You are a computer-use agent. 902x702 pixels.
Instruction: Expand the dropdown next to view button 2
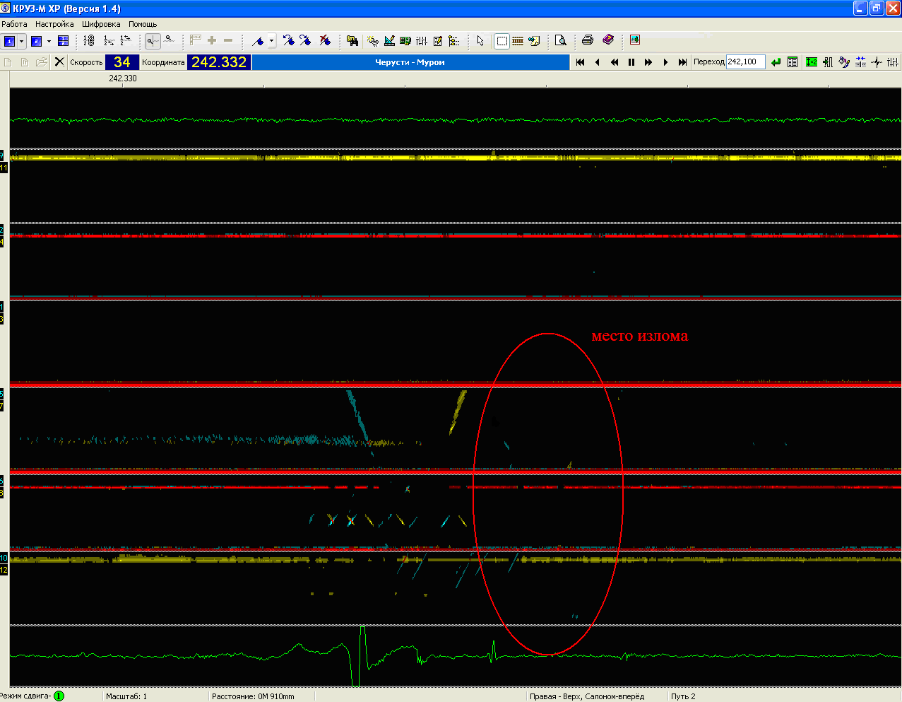pos(49,41)
